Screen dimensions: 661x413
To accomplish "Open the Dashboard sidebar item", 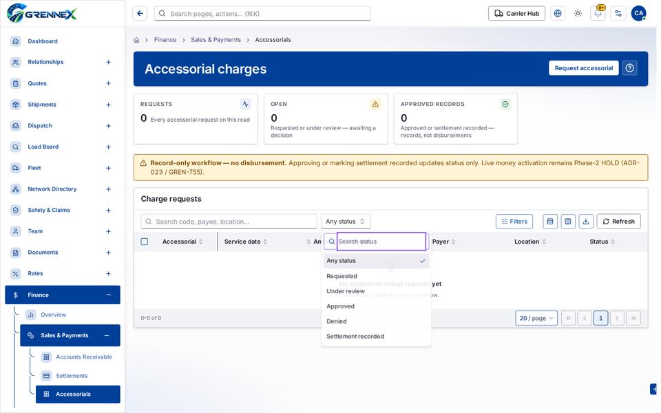I will (63, 41).
